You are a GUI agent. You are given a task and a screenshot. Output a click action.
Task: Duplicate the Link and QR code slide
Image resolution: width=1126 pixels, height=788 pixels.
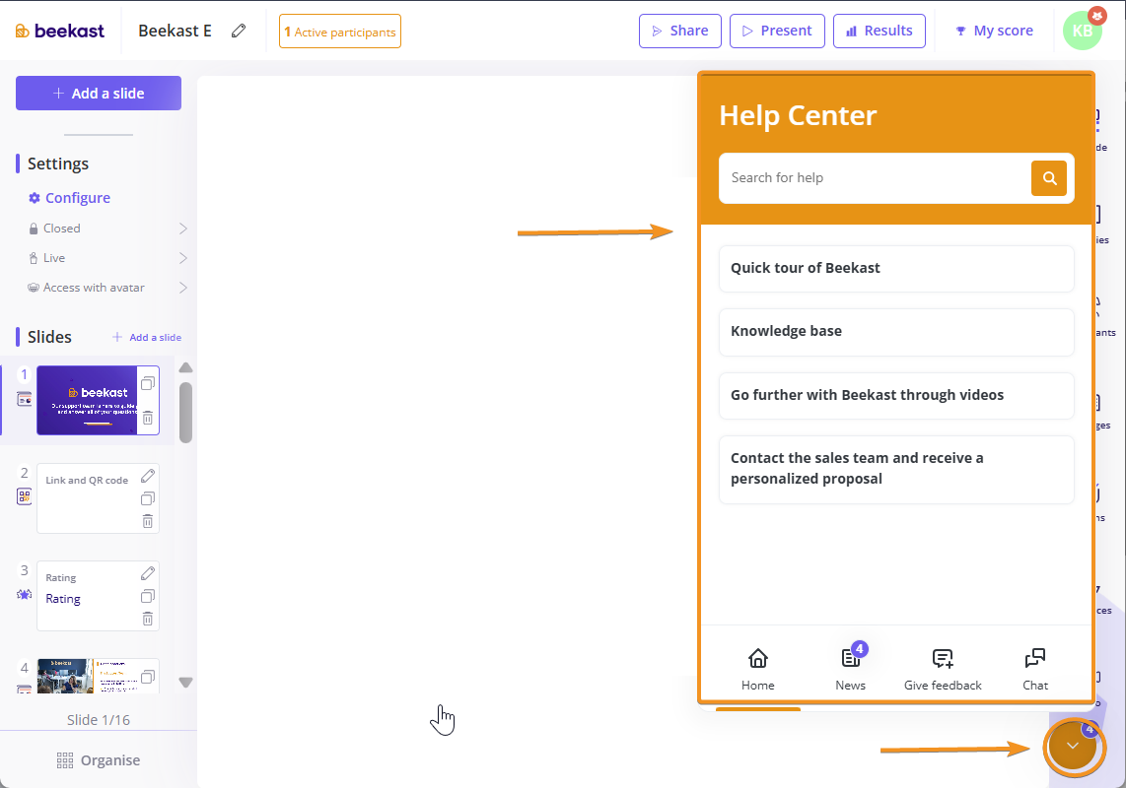click(x=148, y=498)
